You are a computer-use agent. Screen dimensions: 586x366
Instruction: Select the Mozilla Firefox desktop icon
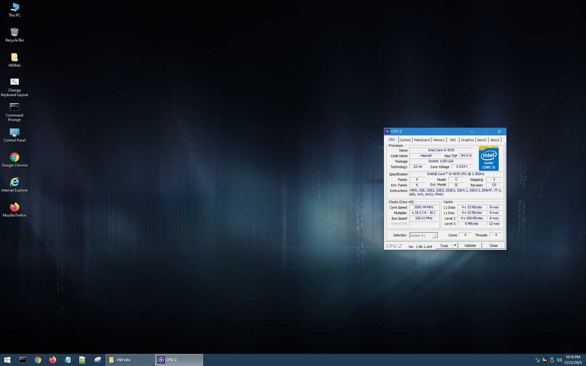(15, 210)
